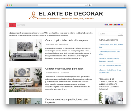Open the new tab plus button
This screenshot has width=132, height=112.
125,6
